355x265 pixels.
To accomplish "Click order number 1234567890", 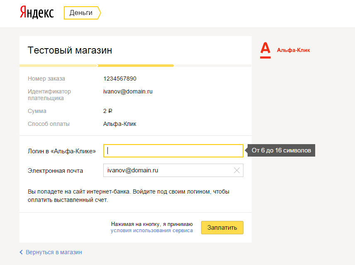I will click(120, 79).
